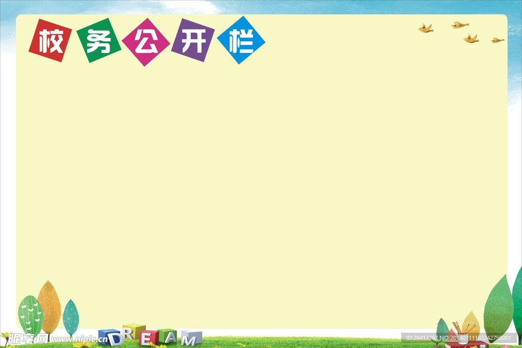The height and width of the screenshot is (348, 522).
Task: Expand the letter block A in DREAM
Action: (171, 337)
